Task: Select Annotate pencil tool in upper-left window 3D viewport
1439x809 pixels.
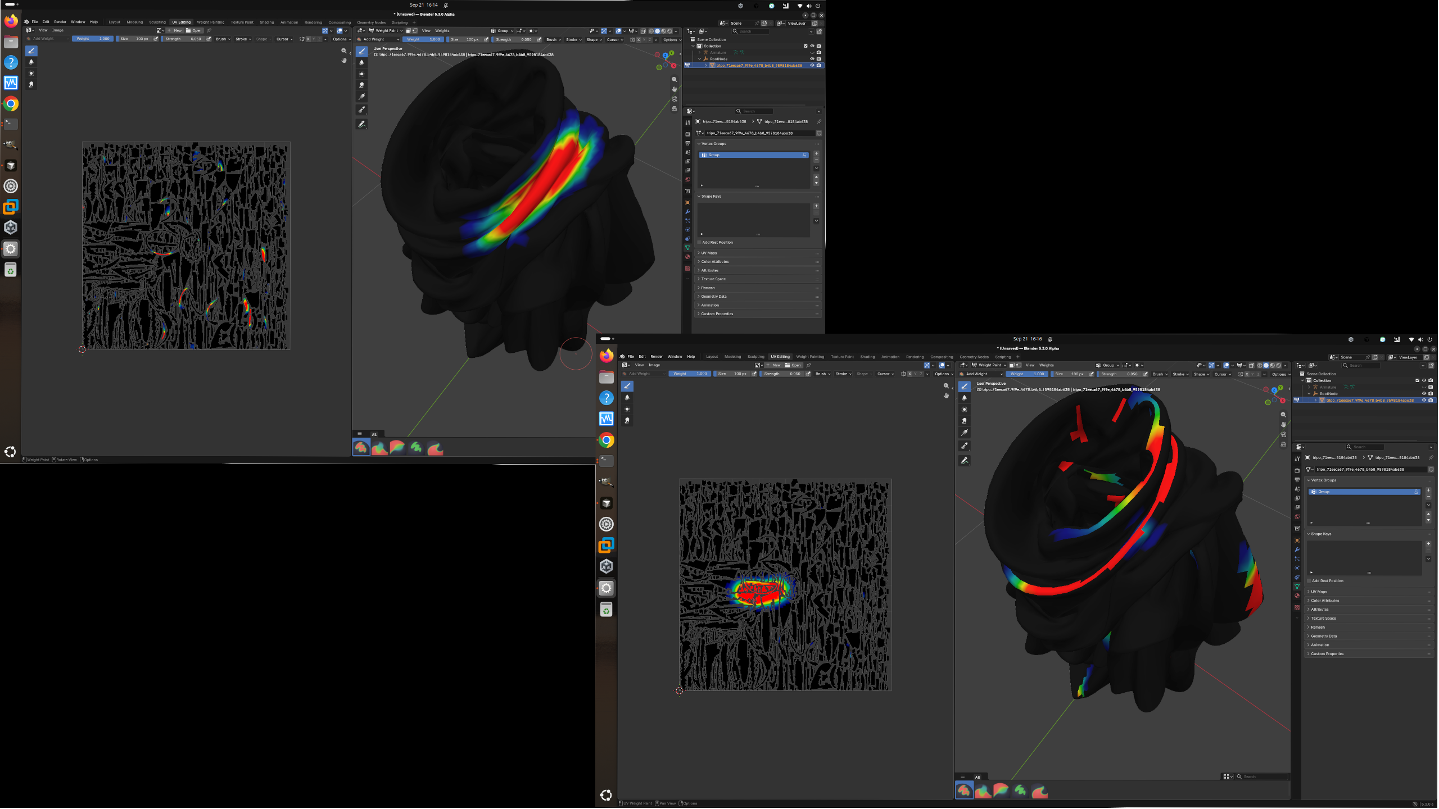Action: 362,124
